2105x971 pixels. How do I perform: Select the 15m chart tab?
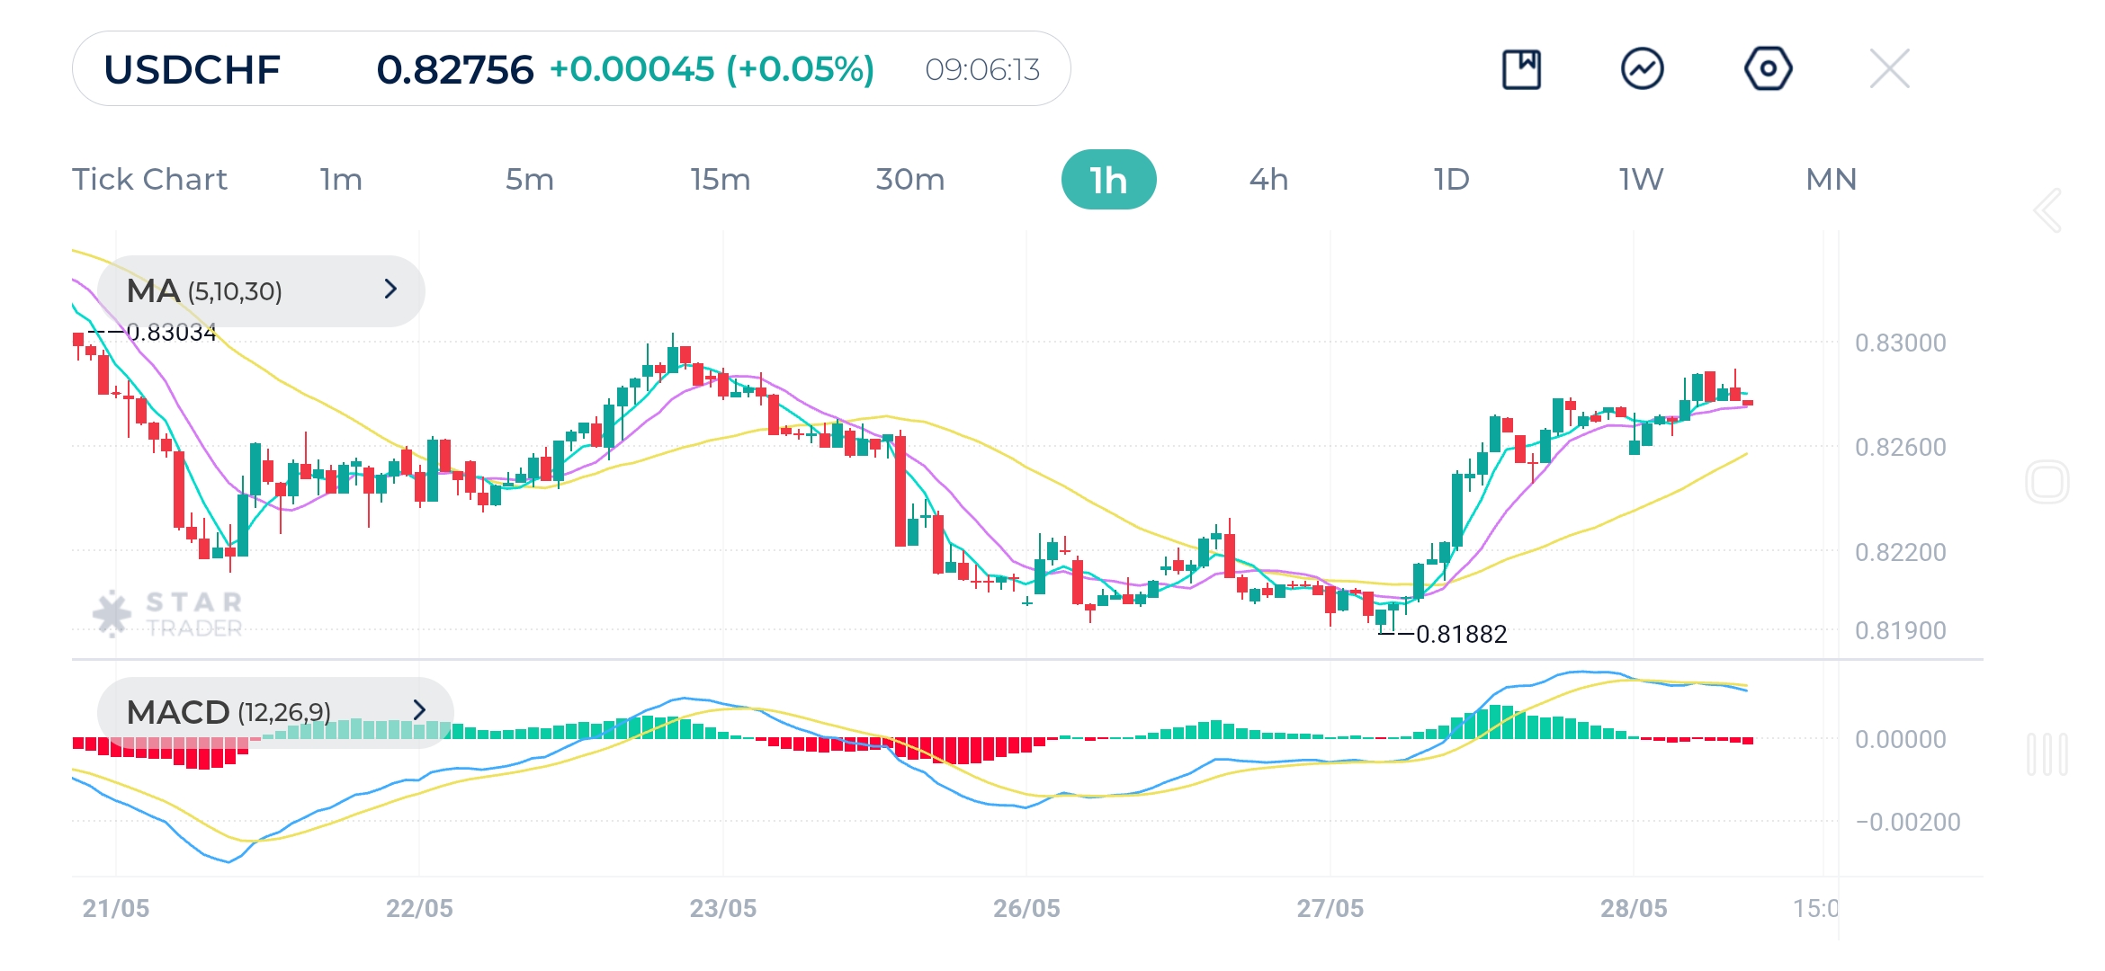tap(720, 179)
